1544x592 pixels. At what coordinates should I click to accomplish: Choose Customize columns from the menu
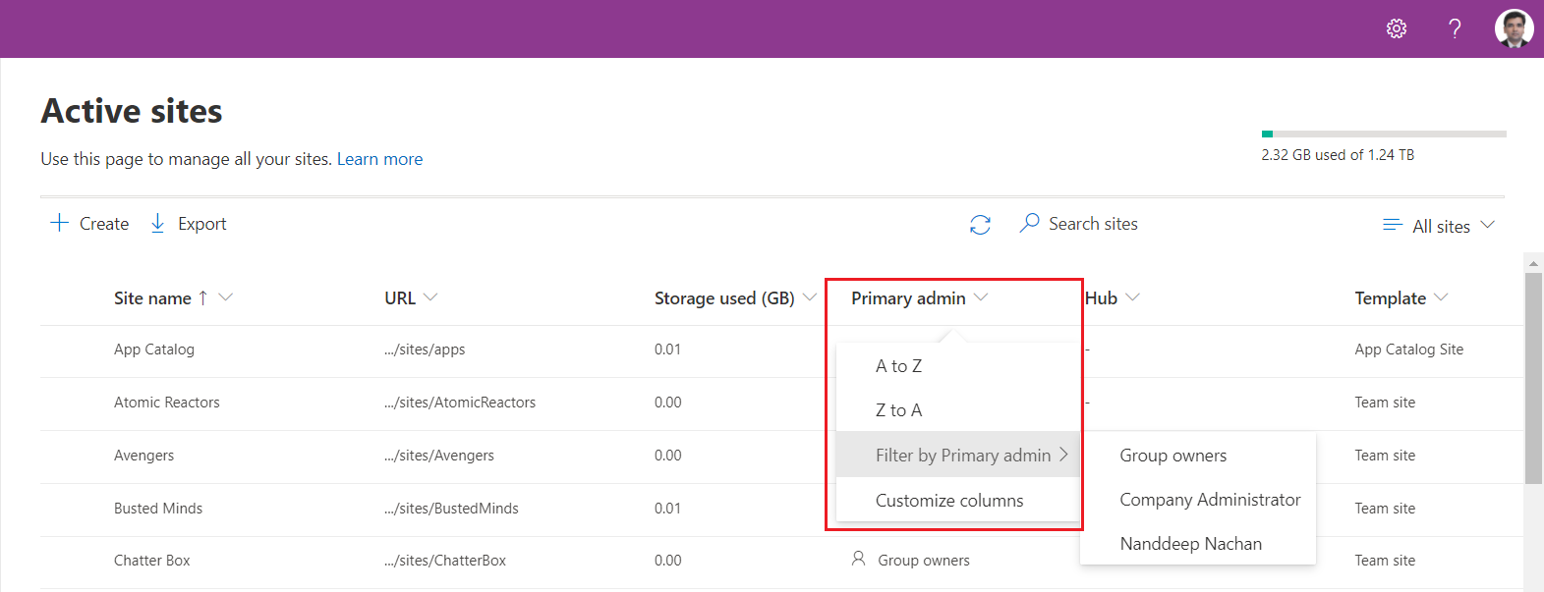[x=948, y=501]
